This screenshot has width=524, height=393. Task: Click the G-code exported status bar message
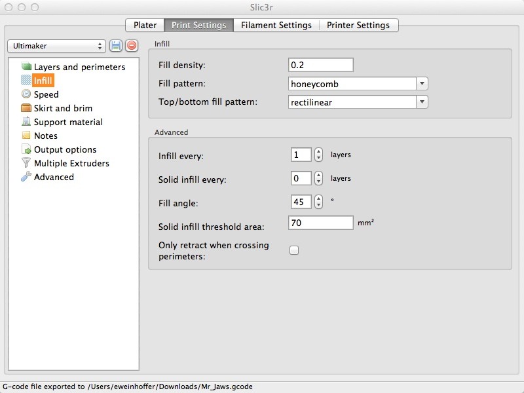[128, 386]
